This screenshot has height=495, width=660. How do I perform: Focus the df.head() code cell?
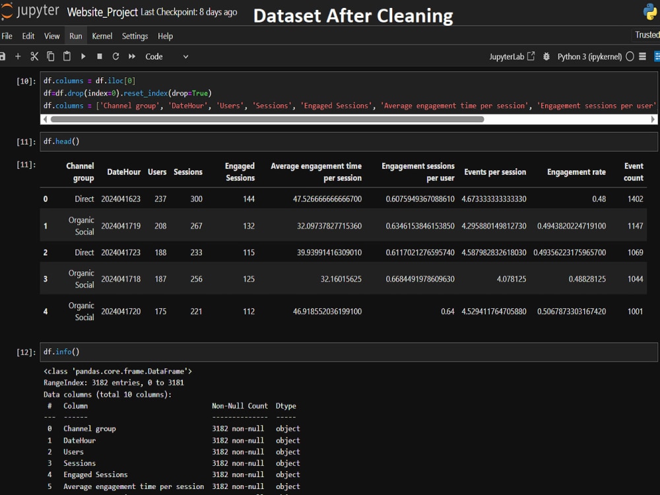(x=348, y=141)
